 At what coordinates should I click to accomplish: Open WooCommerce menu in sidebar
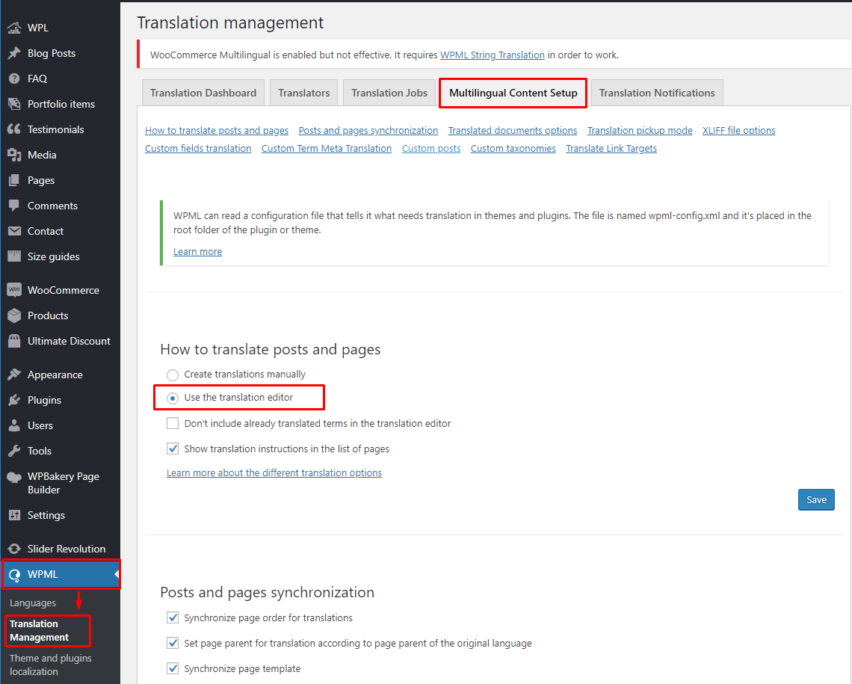(x=63, y=290)
